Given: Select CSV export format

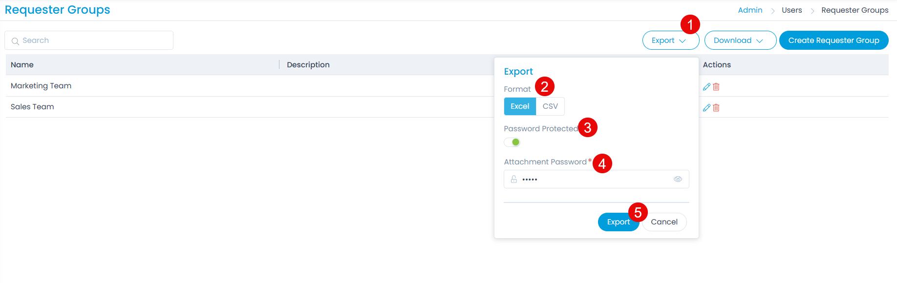Looking at the screenshot, I should coord(550,106).
